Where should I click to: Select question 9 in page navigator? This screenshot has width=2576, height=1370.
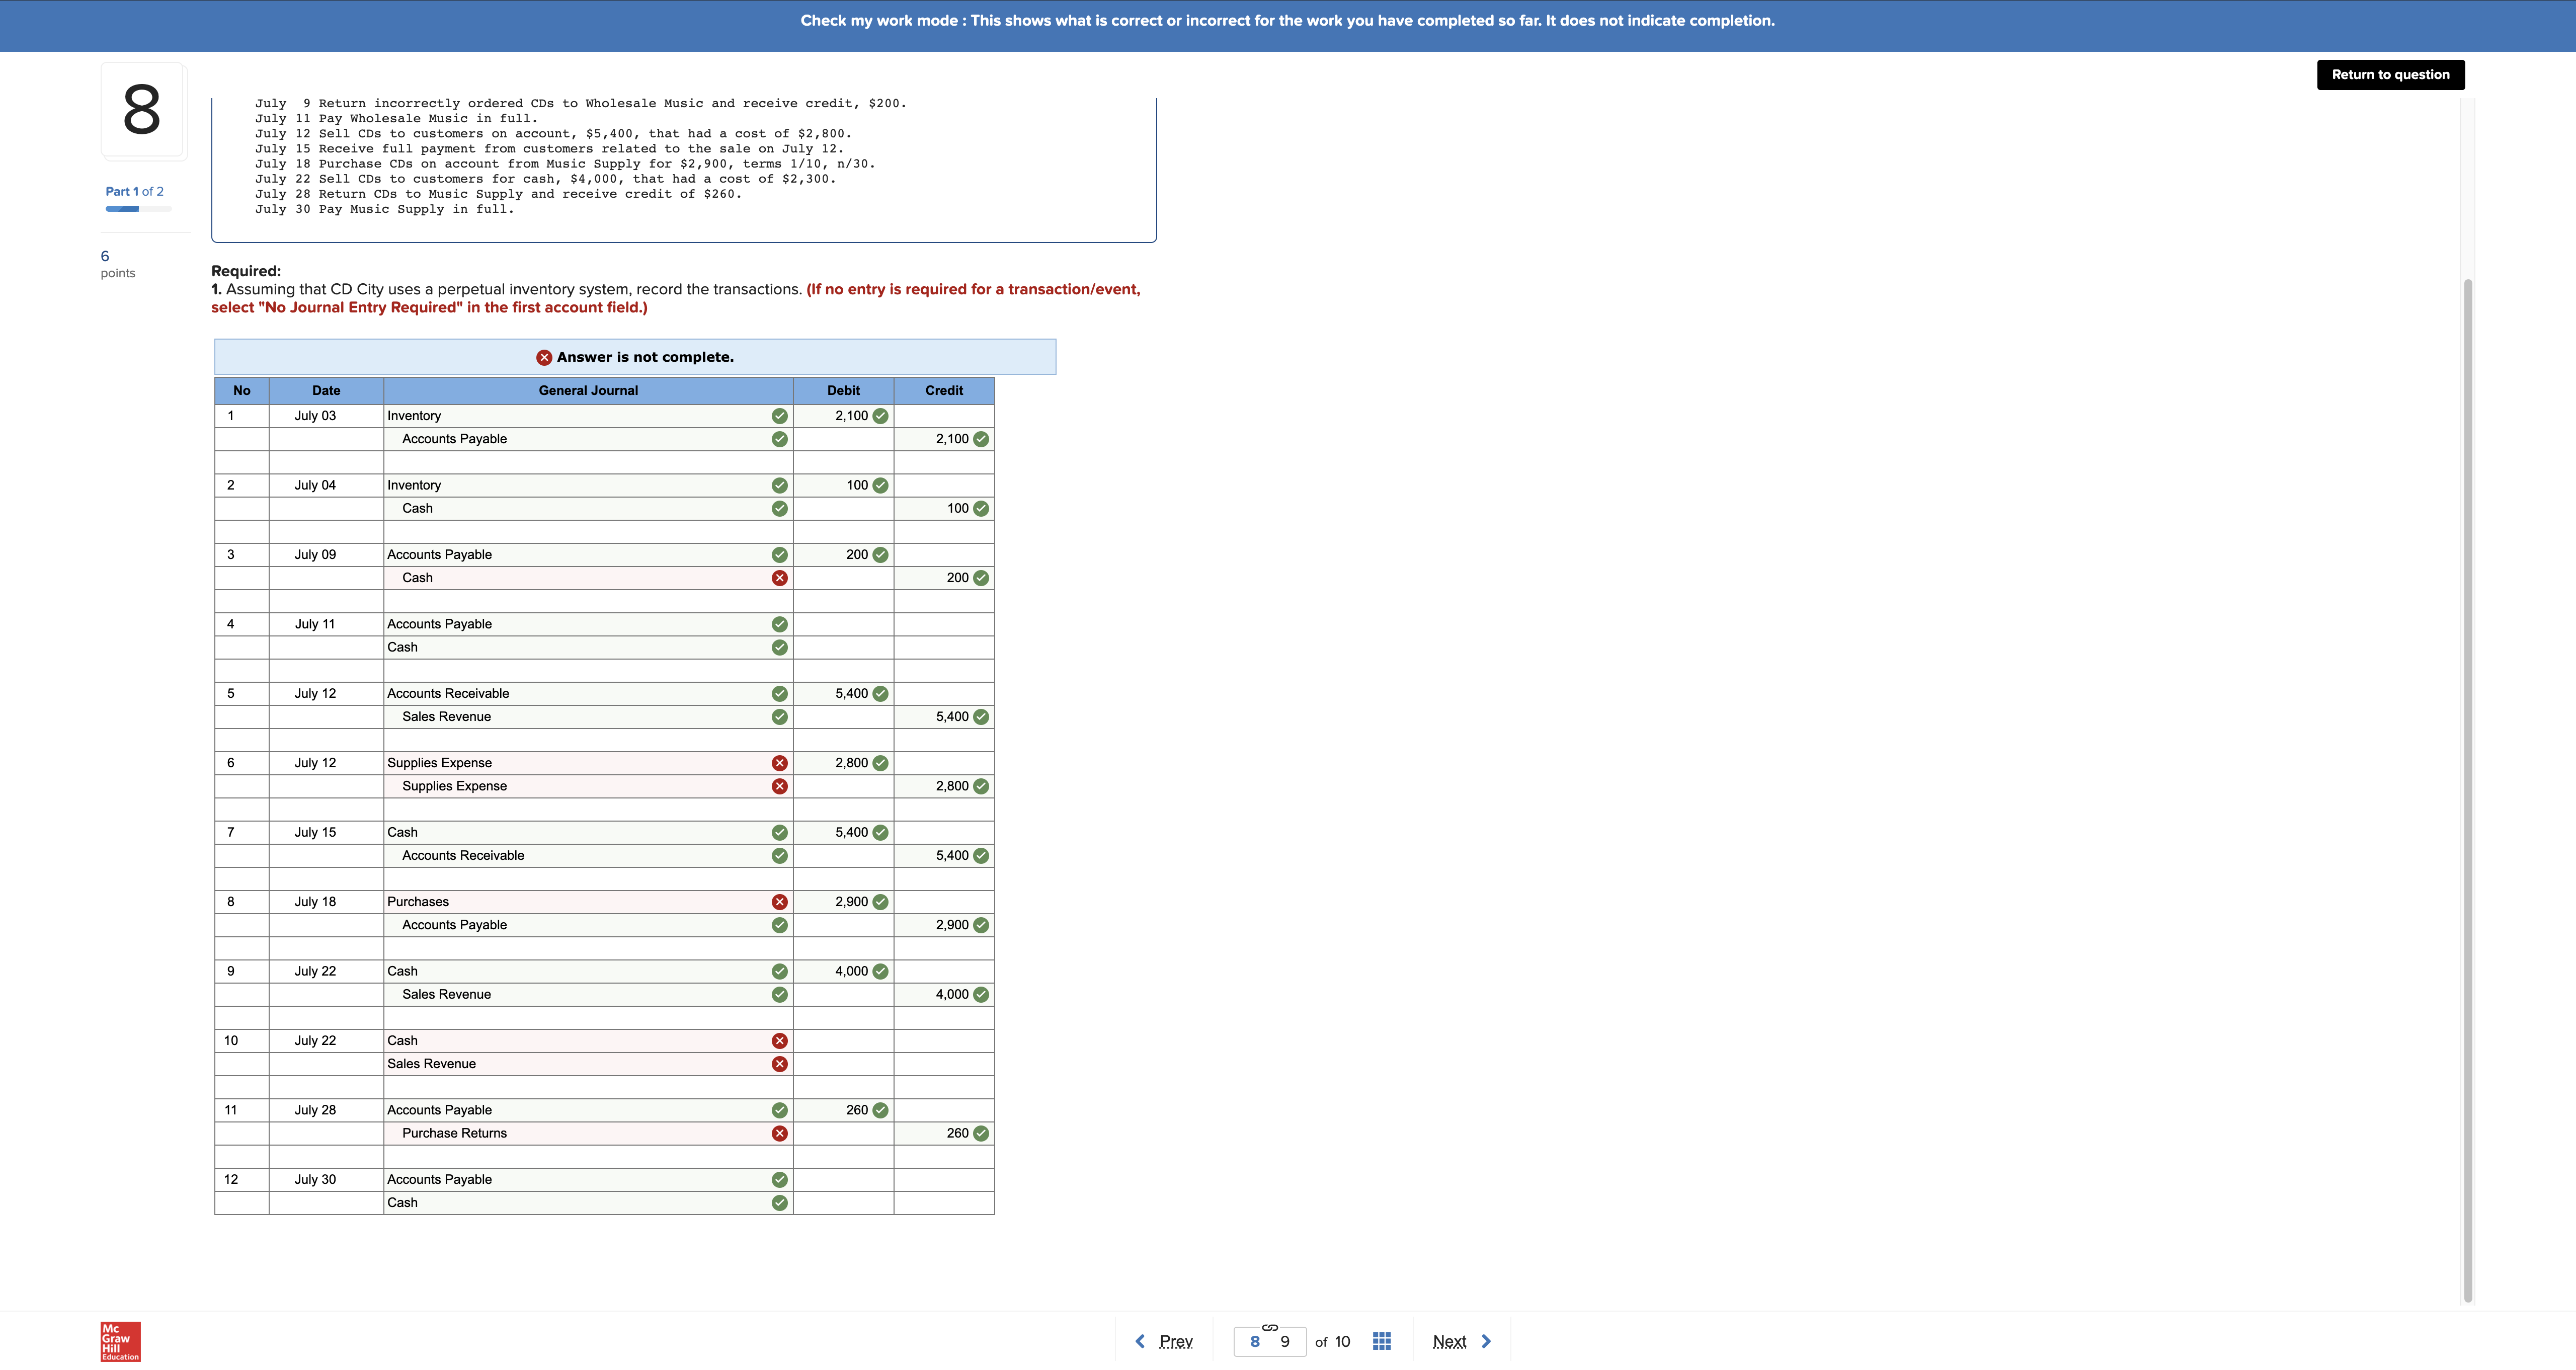click(x=1285, y=1342)
